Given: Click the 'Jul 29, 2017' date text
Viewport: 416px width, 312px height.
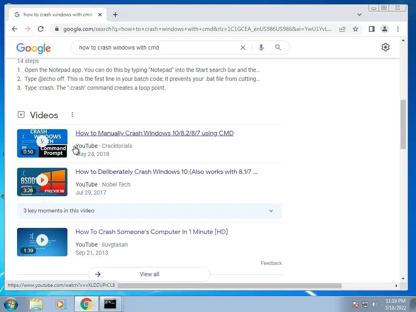Looking at the screenshot, I should [91, 193].
